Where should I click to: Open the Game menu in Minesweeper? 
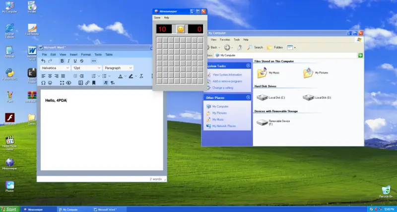(x=157, y=17)
